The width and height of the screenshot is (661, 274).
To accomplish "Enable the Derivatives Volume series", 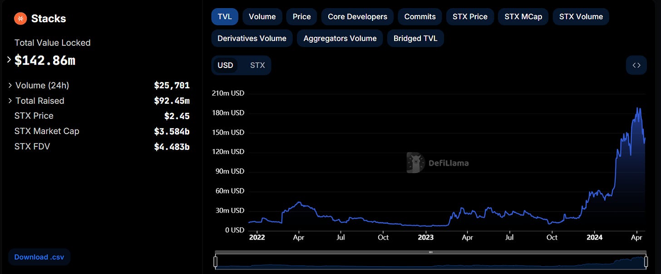I will 252,38.
